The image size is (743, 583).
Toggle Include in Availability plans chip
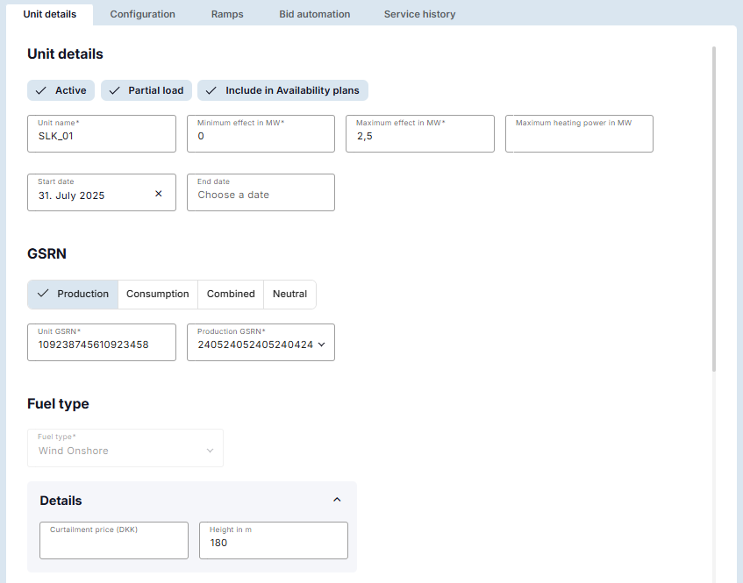click(x=282, y=90)
